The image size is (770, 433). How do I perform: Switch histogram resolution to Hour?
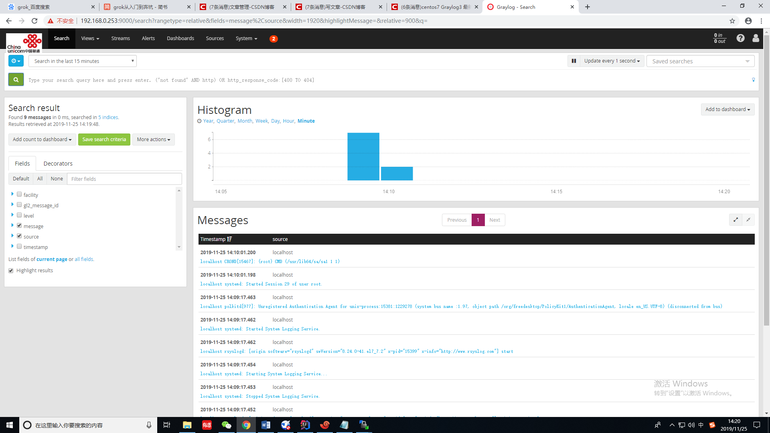click(288, 121)
